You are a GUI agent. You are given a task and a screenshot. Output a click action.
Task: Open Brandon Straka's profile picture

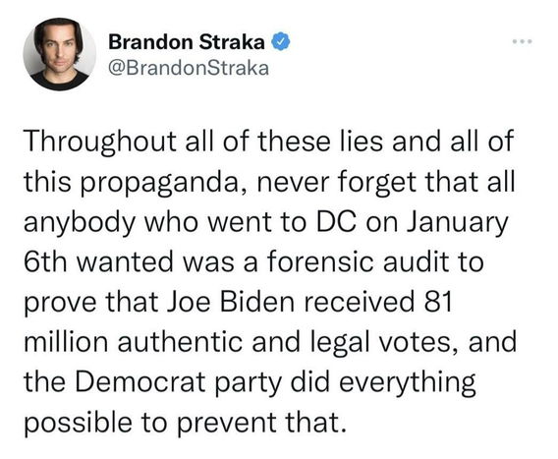tap(59, 54)
